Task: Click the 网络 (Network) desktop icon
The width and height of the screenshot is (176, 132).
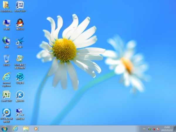Action: (6, 41)
